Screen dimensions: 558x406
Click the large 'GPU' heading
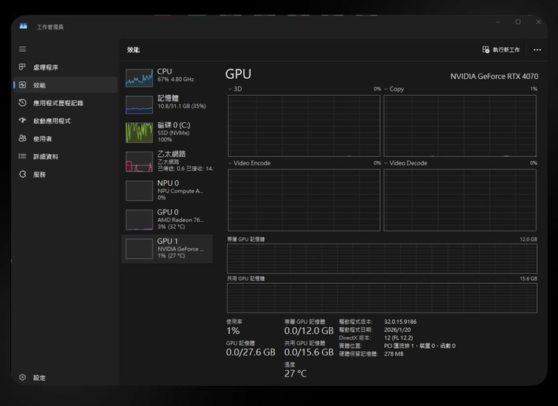pyautogui.click(x=238, y=74)
